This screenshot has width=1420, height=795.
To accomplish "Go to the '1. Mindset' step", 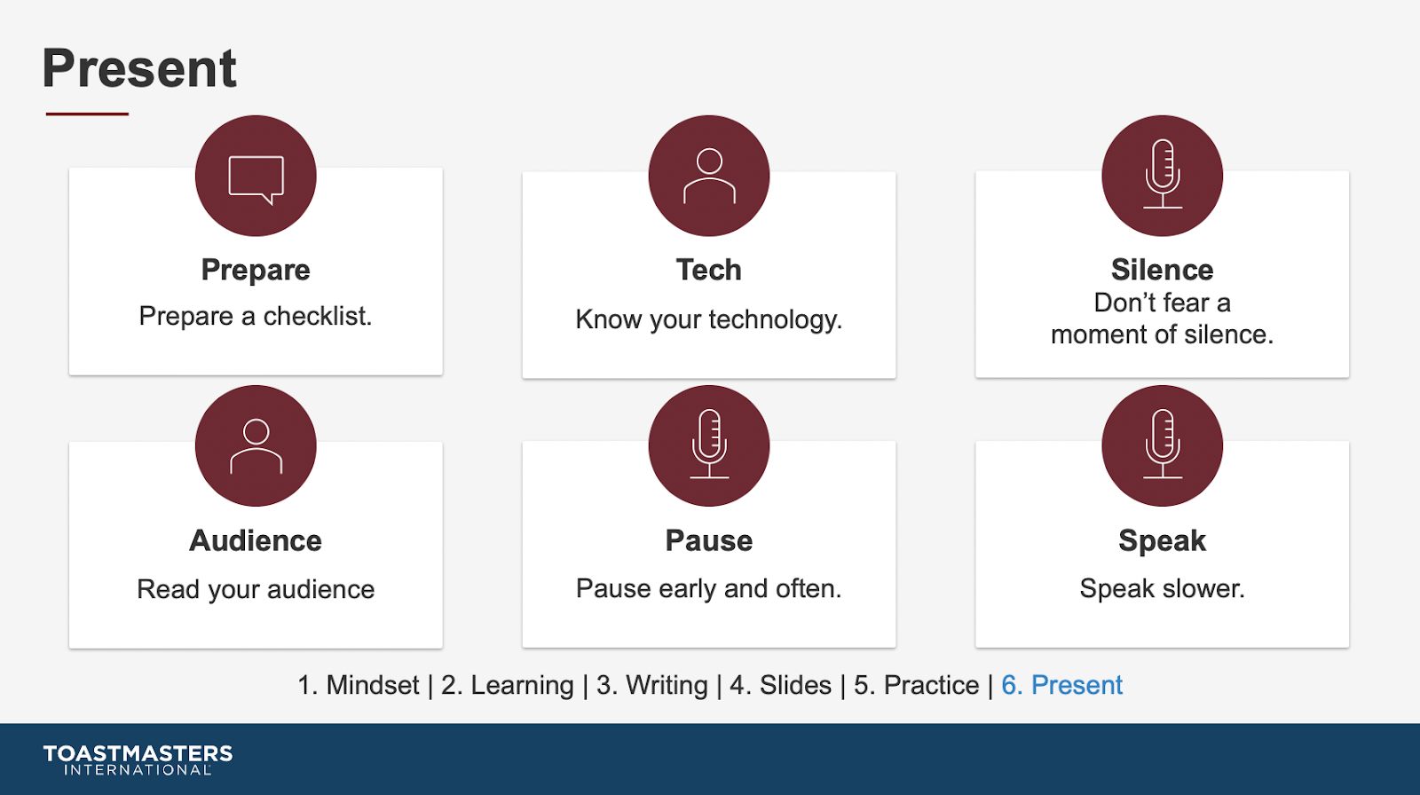I will 358,685.
